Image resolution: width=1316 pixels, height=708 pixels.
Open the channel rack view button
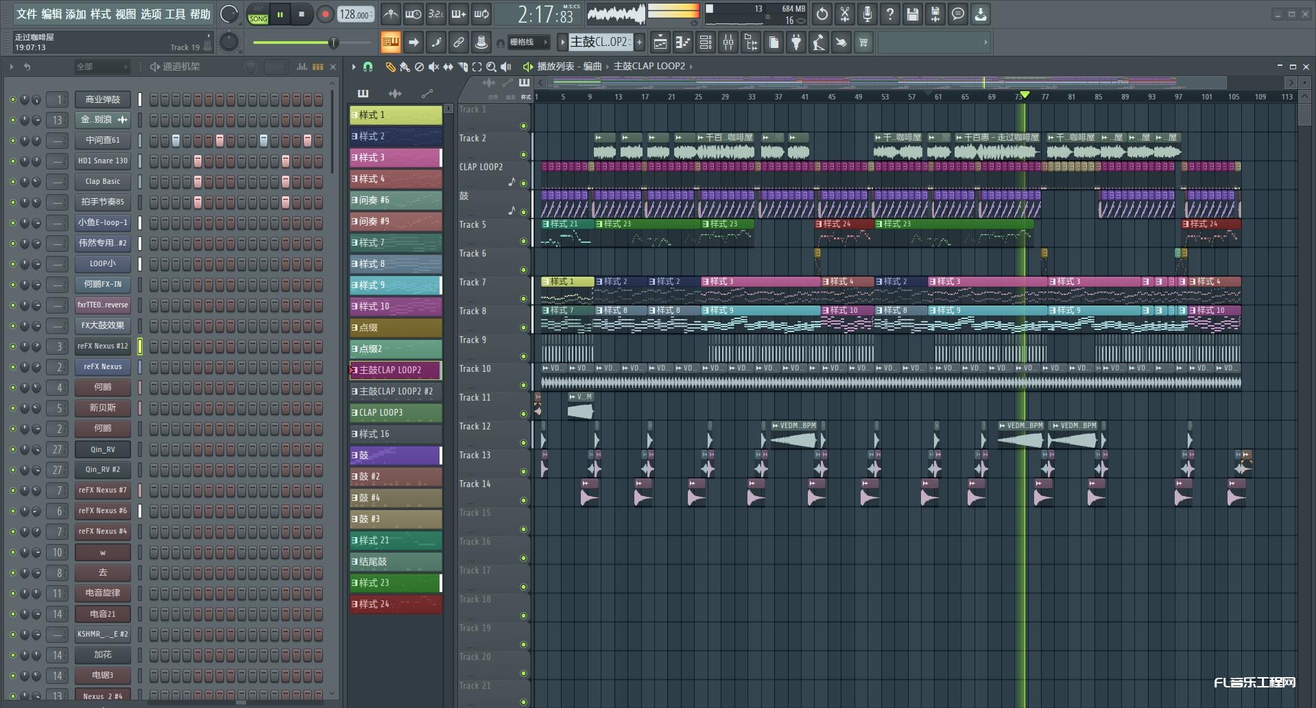point(705,43)
